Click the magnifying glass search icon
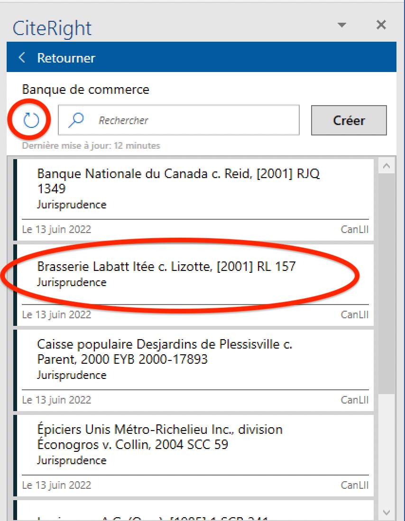 click(x=76, y=120)
